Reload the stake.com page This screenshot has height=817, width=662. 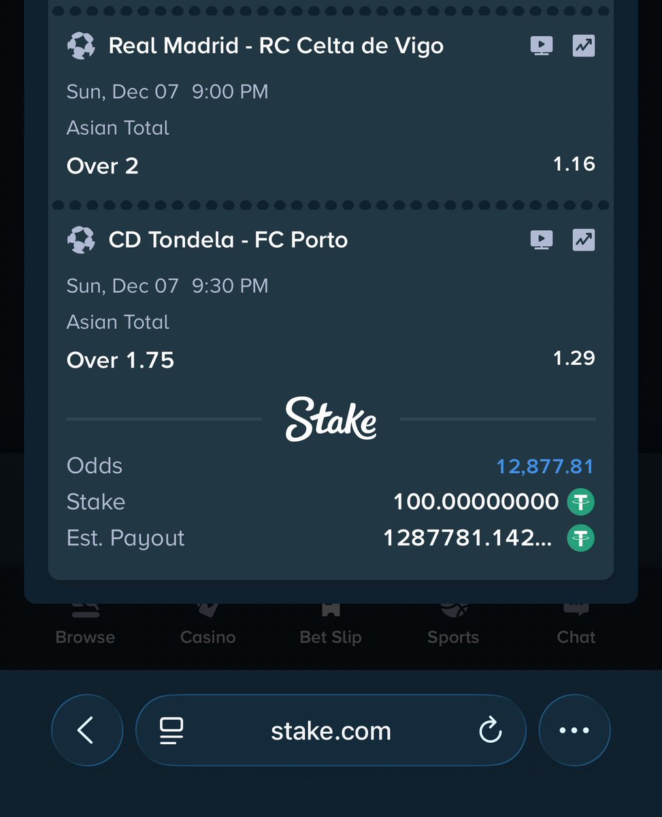coord(490,731)
